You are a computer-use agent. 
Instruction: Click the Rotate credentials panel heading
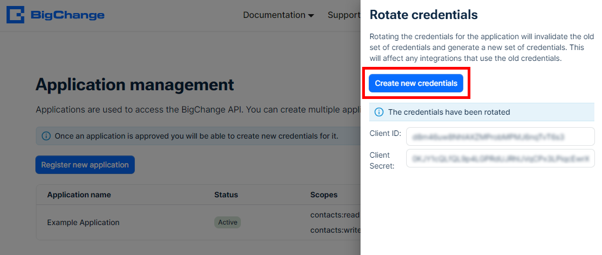(x=424, y=15)
